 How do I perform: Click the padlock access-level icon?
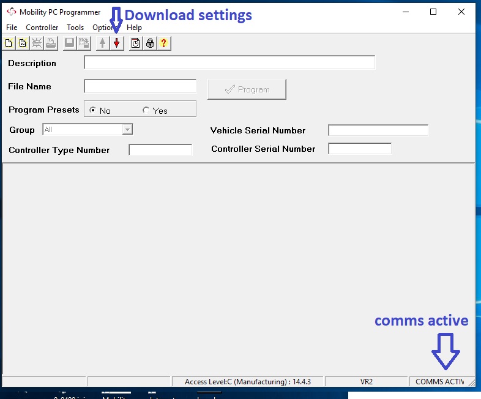149,43
